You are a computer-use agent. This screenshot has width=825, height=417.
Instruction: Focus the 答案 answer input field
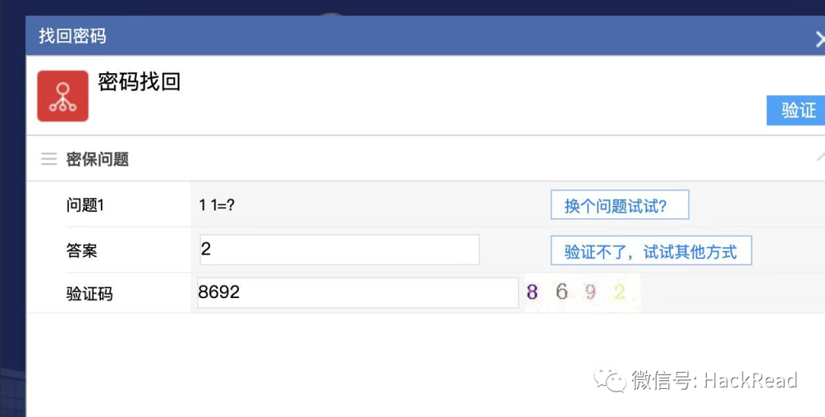point(339,249)
